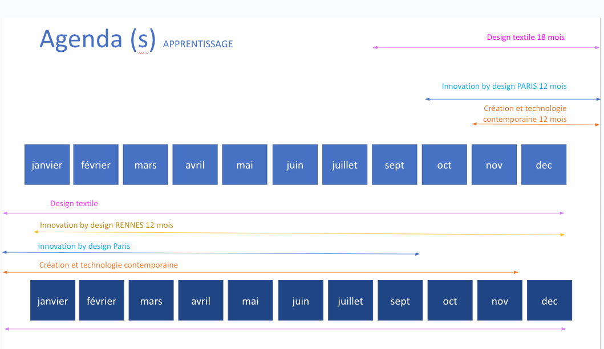
Task: Select the avril box in the dark lower row
Action: click(x=201, y=301)
